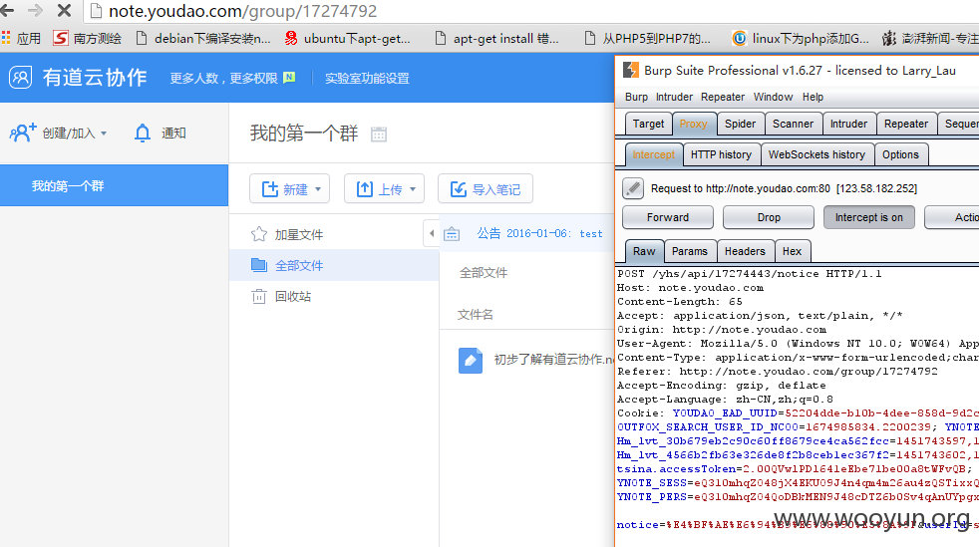Click the 导入笔记 button
979x547 pixels.
point(486,188)
